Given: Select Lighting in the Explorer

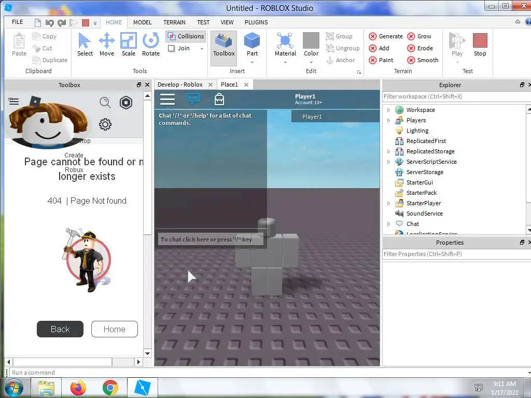Looking at the screenshot, I should tap(417, 131).
